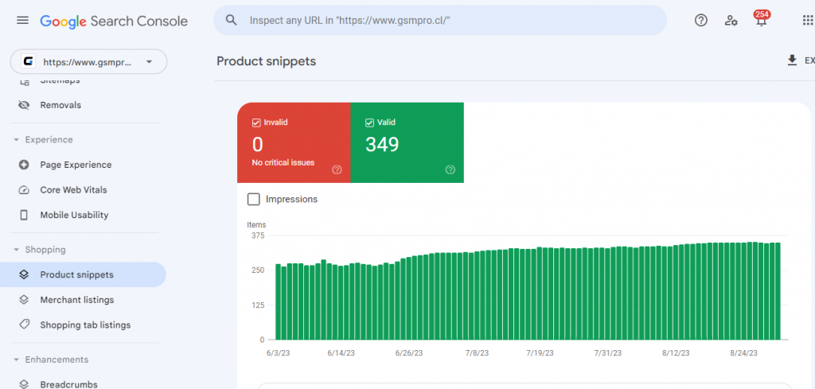Click the 8/24/23 date axis label

click(744, 353)
